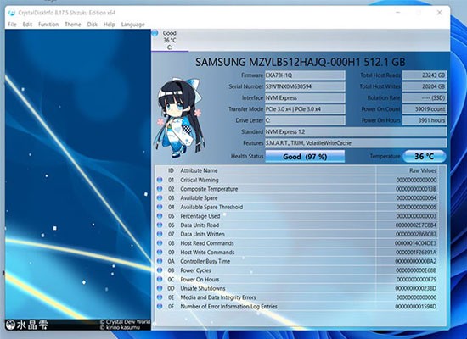The image size is (467, 339).
Task: Click the 36 °C temperature button
Action: [425, 157]
